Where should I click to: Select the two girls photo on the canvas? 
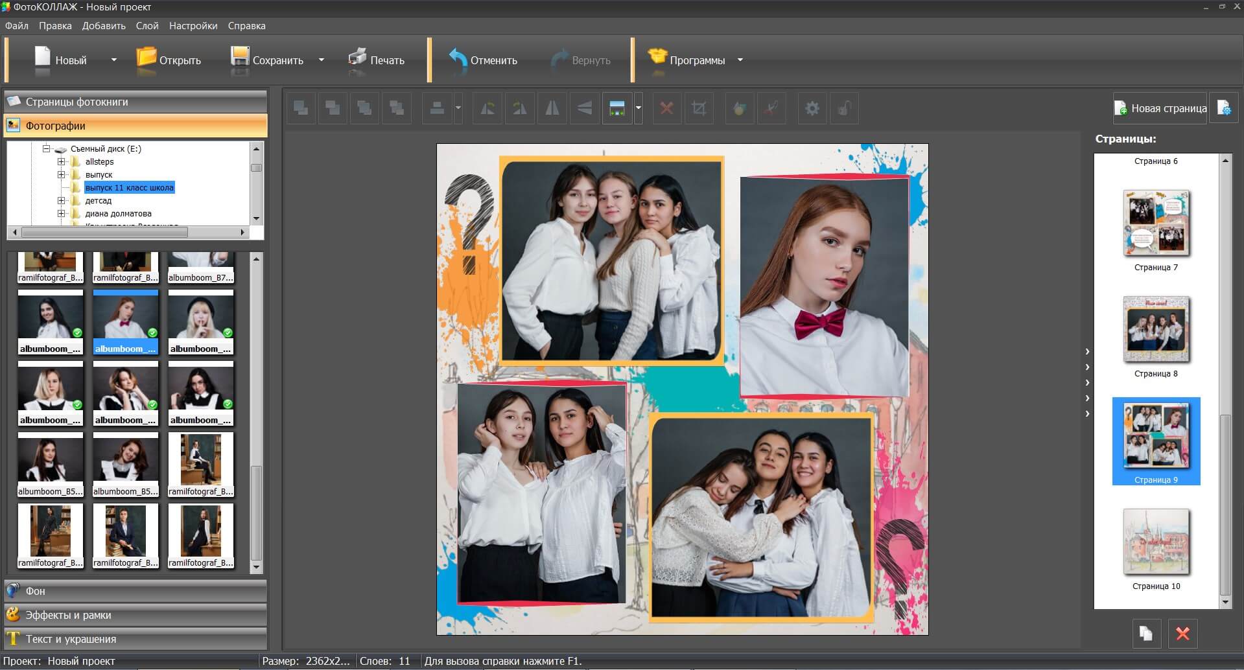(x=542, y=494)
